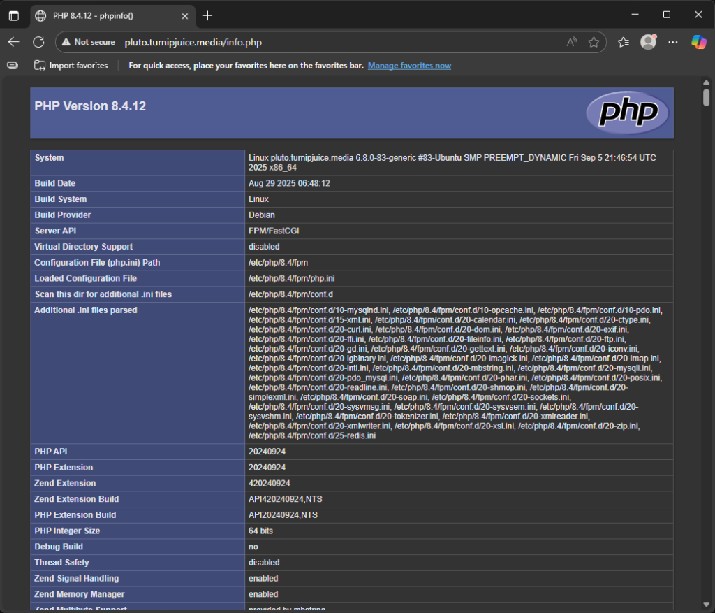The image size is (715, 613).
Task: Click the scrollbar up arrow
Action: tap(707, 82)
